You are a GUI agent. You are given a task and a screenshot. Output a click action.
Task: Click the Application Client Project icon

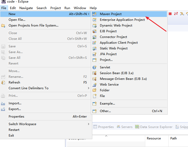[94, 43]
